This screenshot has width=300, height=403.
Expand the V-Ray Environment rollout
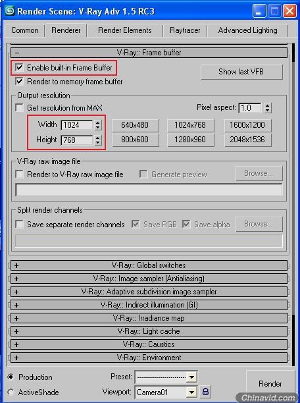click(x=149, y=358)
